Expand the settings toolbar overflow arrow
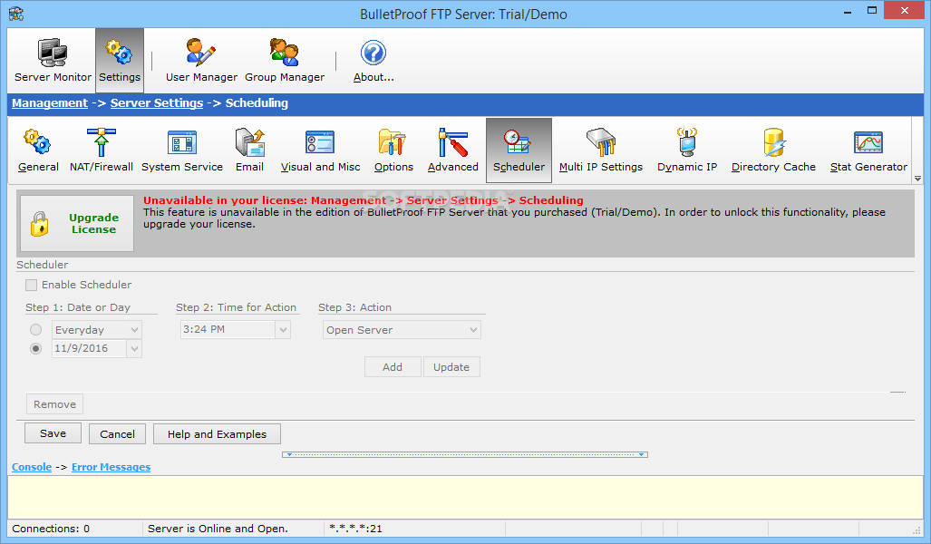The height and width of the screenshot is (544, 931). coord(918,179)
